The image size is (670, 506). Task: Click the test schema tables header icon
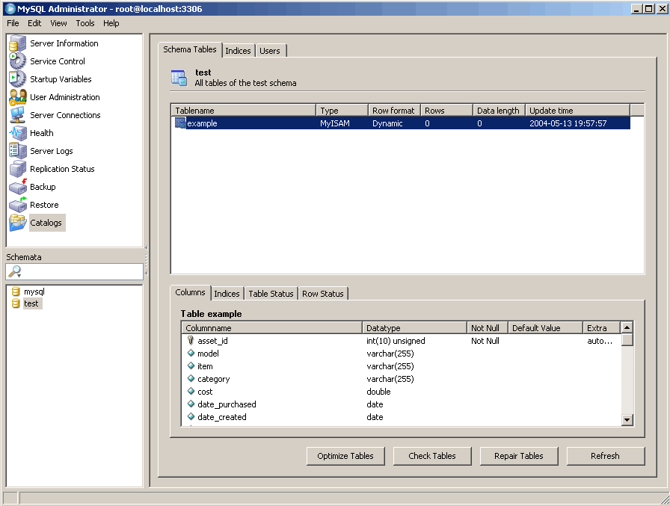[x=179, y=78]
